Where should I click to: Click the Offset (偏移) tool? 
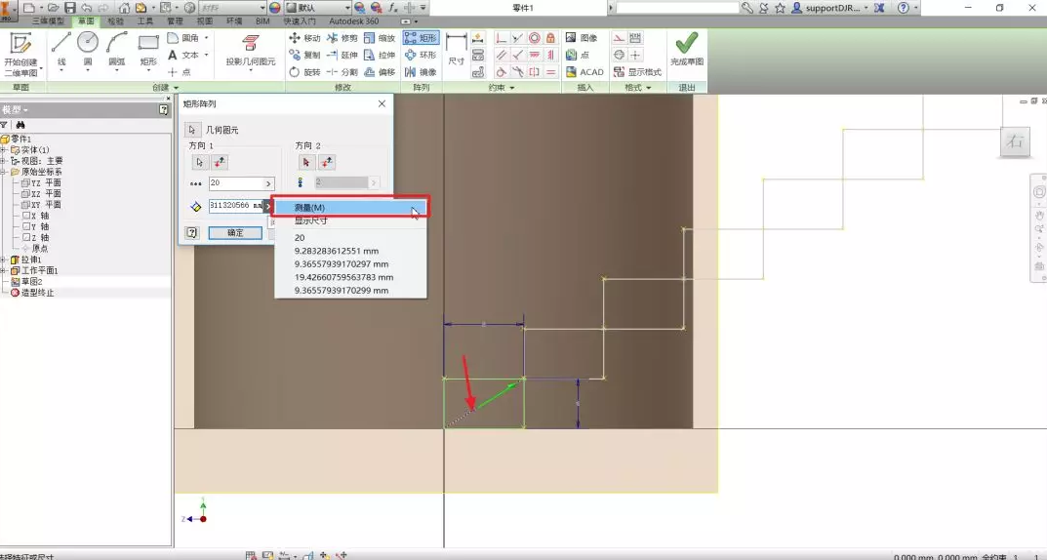click(x=380, y=71)
